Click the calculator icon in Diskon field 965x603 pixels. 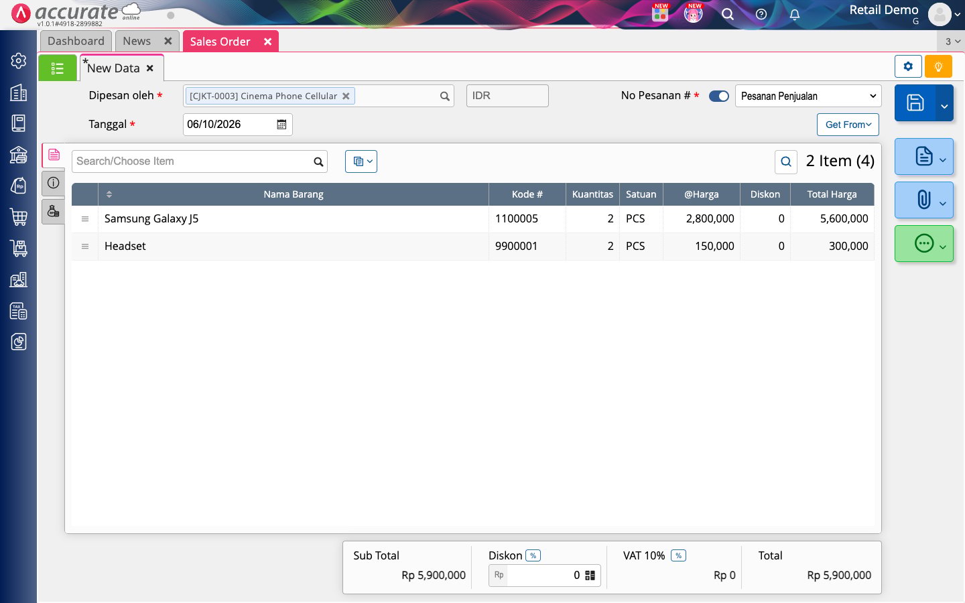(590, 576)
